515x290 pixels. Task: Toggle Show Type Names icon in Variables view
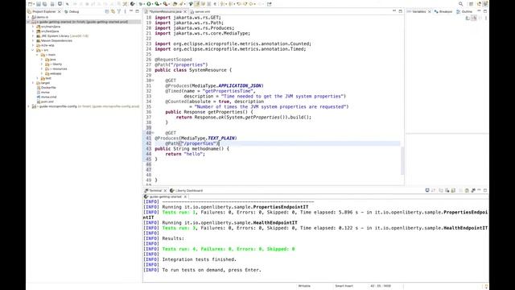pos(468,18)
